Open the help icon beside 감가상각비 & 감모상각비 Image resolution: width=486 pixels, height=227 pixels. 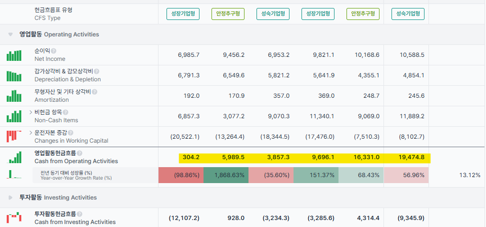point(96,71)
